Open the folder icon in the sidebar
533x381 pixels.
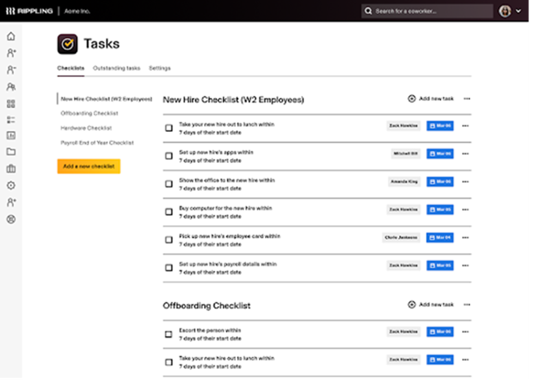11,152
